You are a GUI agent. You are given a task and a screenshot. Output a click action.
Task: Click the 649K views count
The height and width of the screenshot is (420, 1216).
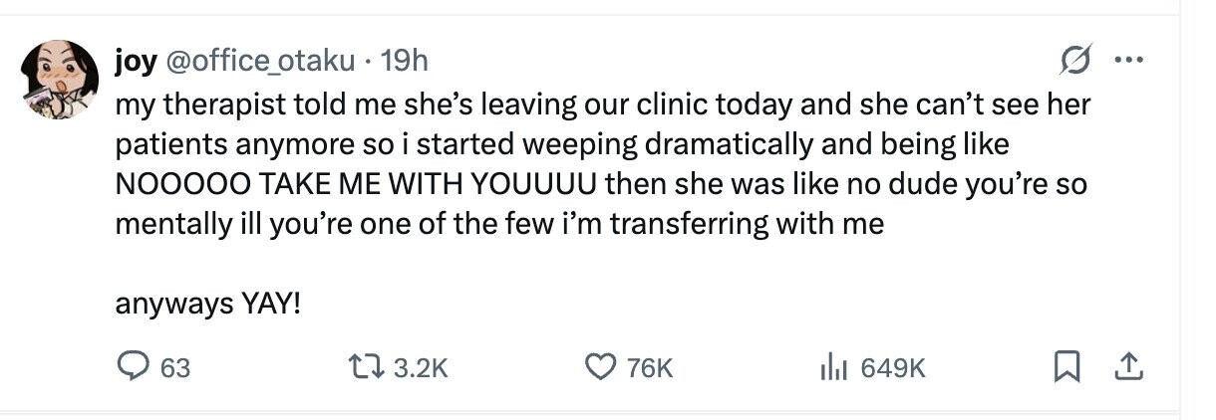pos(892,368)
